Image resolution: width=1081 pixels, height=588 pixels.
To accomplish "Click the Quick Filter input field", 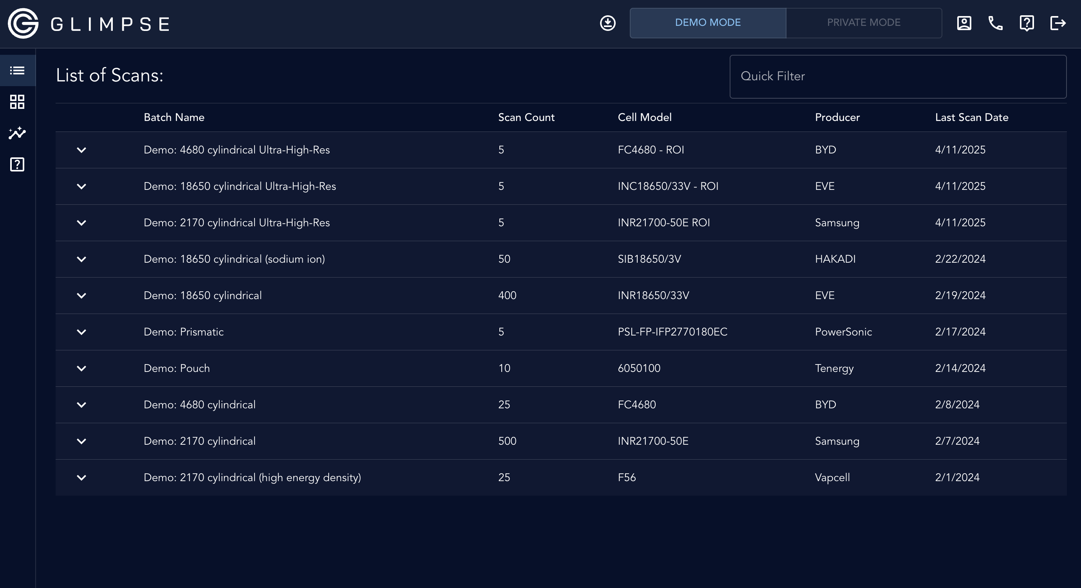I will (x=898, y=76).
